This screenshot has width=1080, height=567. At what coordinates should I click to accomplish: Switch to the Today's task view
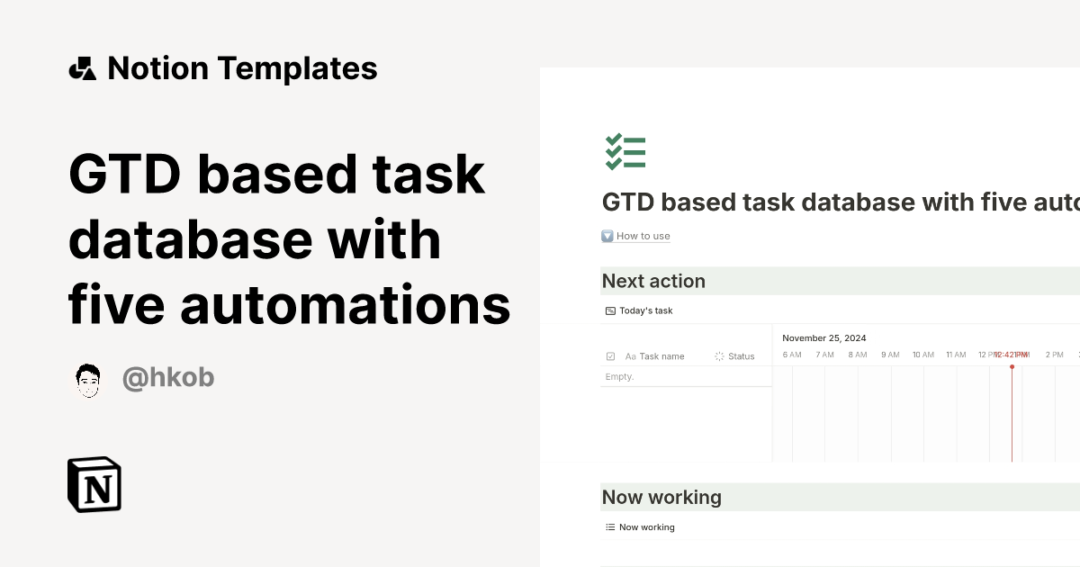[639, 310]
